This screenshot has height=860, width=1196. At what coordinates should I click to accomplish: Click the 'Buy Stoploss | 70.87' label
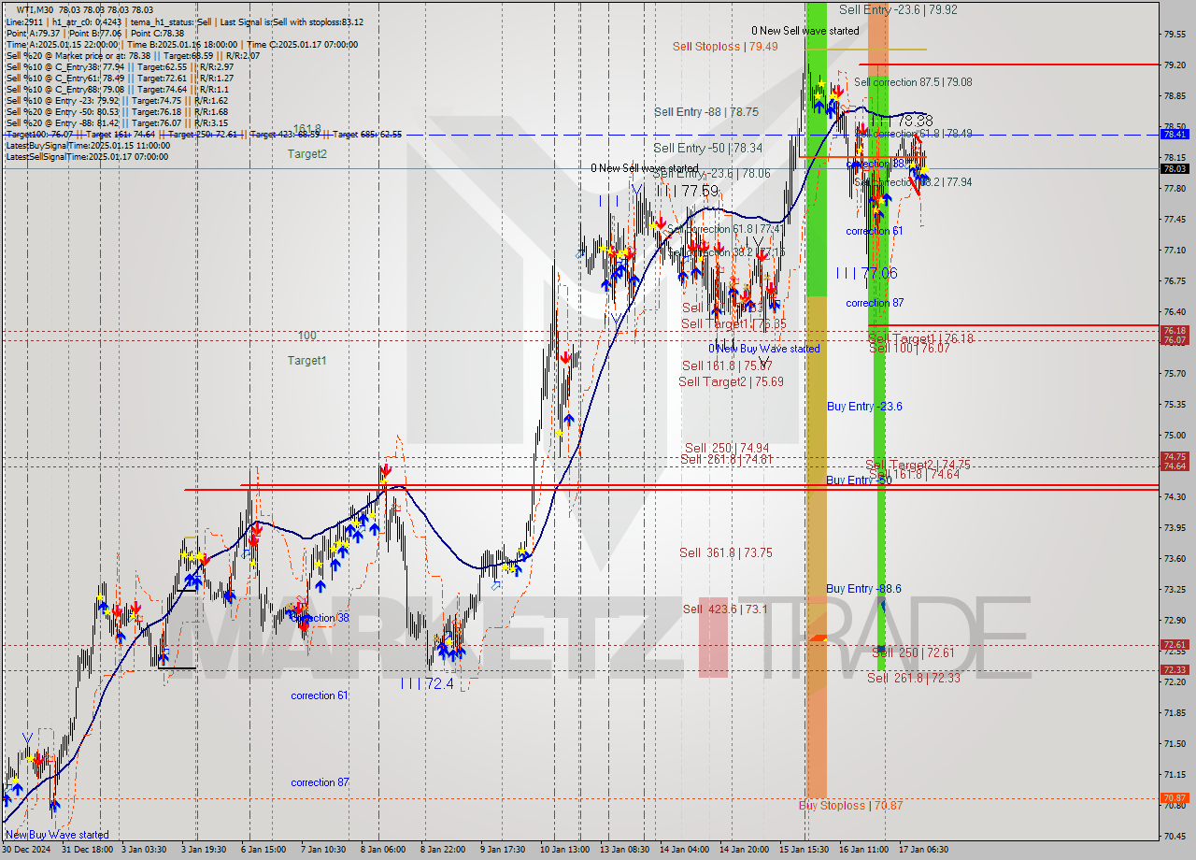pyautogui.click(x=851, y=806)
